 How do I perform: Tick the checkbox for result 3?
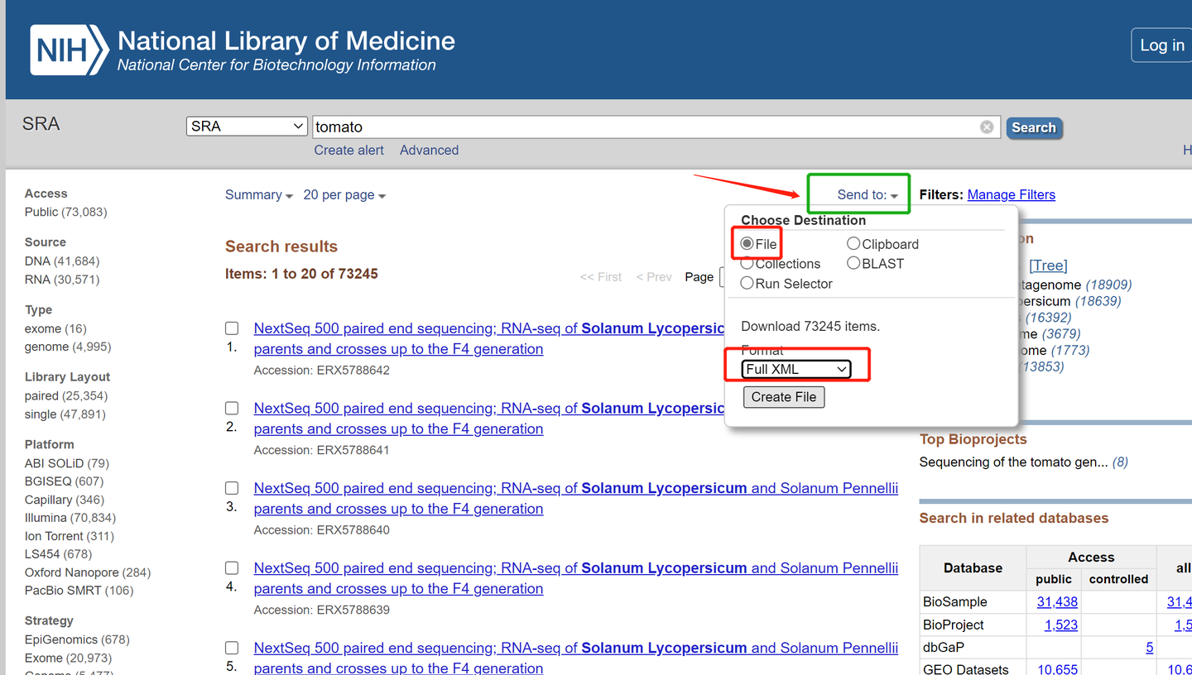[232, 488]
